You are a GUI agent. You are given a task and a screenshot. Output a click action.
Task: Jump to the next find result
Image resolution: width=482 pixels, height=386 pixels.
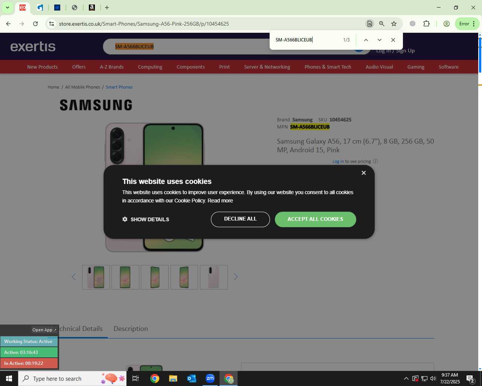click(380, 40)
